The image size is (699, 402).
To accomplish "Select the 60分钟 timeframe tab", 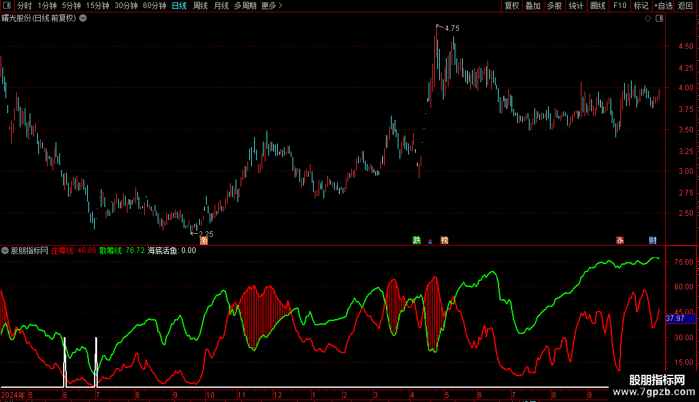I will (154, 6).
